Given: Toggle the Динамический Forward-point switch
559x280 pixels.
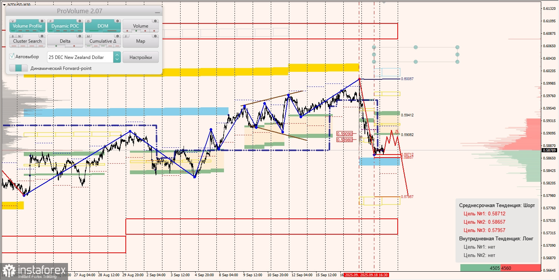Looking at the screenshot, I should click(x=19, y=68).
